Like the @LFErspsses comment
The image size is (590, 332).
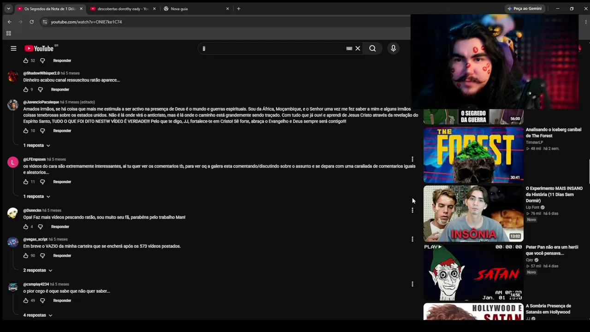[26, 182]
